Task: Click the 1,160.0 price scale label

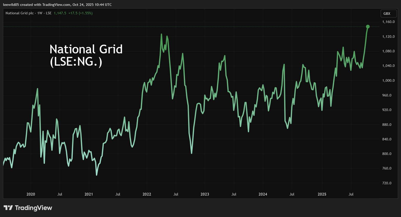Action: 388,22
